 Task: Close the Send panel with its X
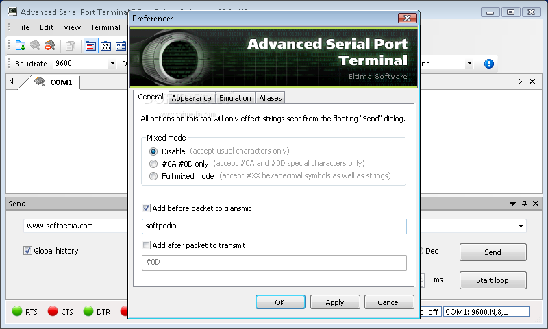tap(536, 203)
